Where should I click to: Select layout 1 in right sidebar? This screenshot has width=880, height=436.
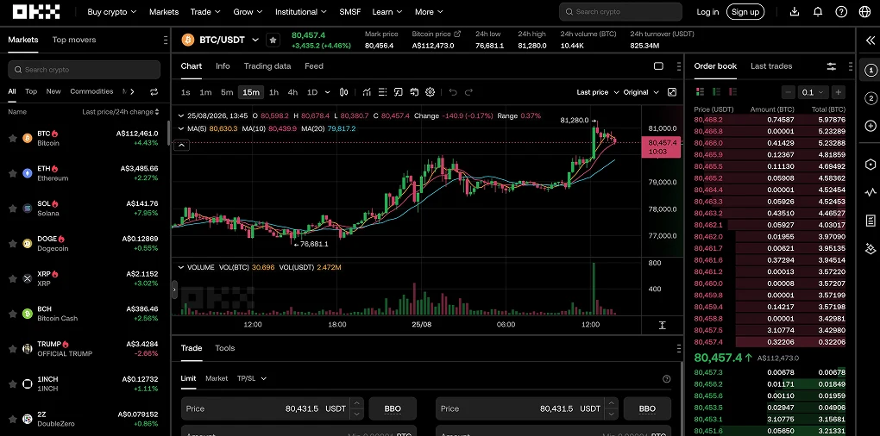click(871, 70)
